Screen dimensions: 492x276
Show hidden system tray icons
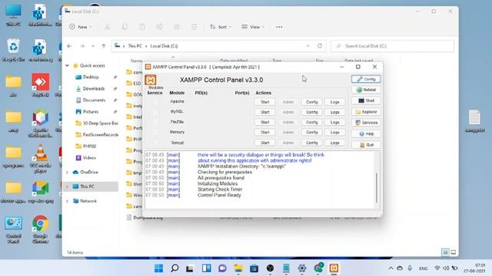click(x=391, y=268)
